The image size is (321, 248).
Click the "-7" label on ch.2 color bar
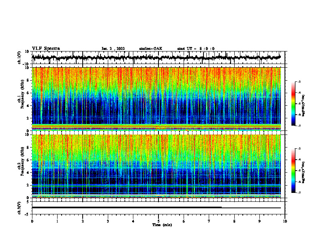299,193
